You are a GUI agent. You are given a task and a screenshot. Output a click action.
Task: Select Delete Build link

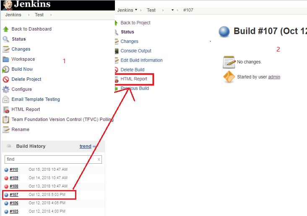(133, 69)
